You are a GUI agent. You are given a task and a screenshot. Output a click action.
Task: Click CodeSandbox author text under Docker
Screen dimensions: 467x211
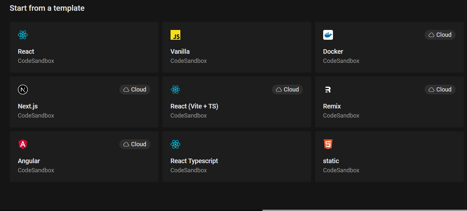coord(341,61)
